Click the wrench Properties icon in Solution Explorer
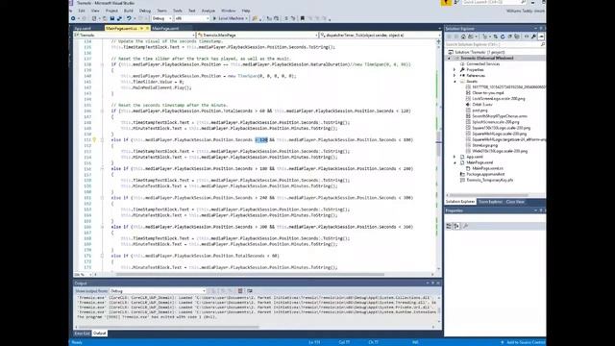The image size is (615, 346). pos(534,37)
